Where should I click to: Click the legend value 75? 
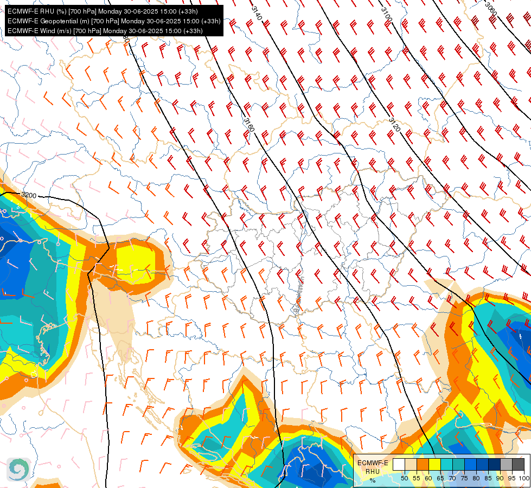(x=464, y=478)
